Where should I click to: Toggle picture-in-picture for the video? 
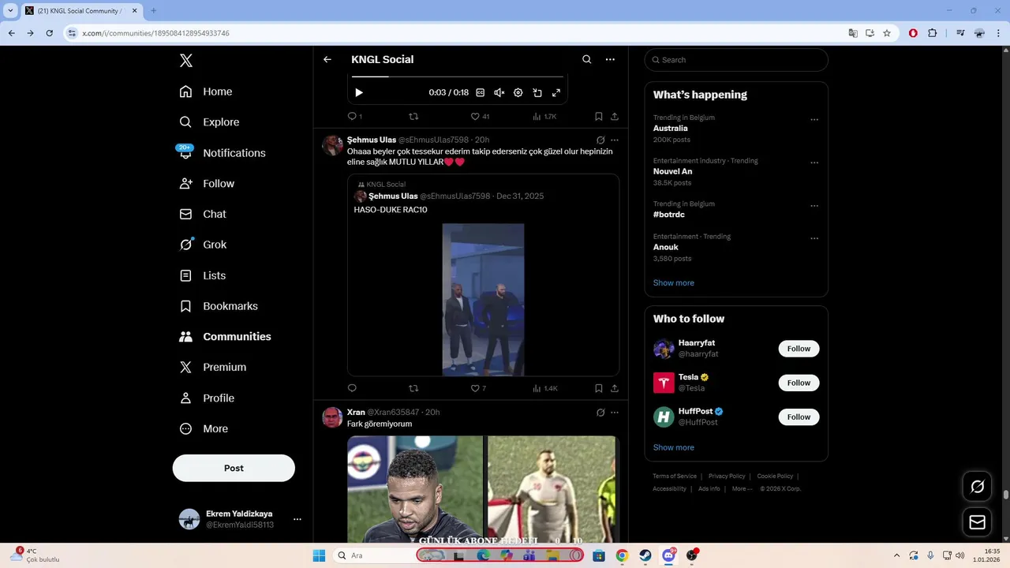537,92
